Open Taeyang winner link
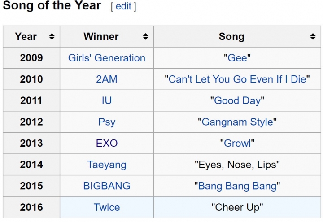Viewport: 323px width, 222px height. [x=107, y=165]
